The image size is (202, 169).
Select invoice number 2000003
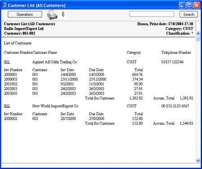[10, 79]
